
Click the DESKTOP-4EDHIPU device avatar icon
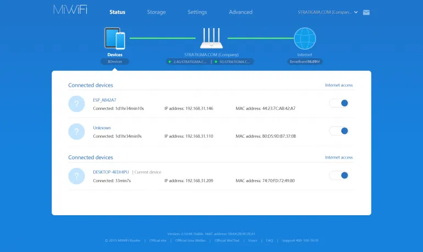pyautogui.click(x=77, y=176)
